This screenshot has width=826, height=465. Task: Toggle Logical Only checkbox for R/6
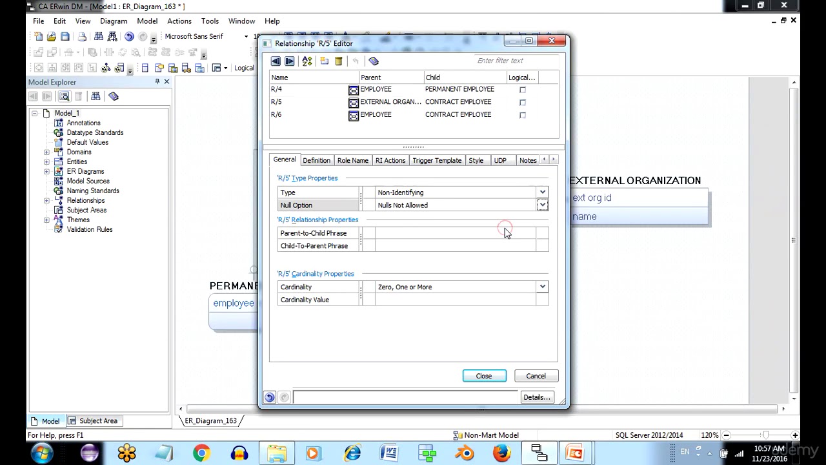click(x=523, y=115)
